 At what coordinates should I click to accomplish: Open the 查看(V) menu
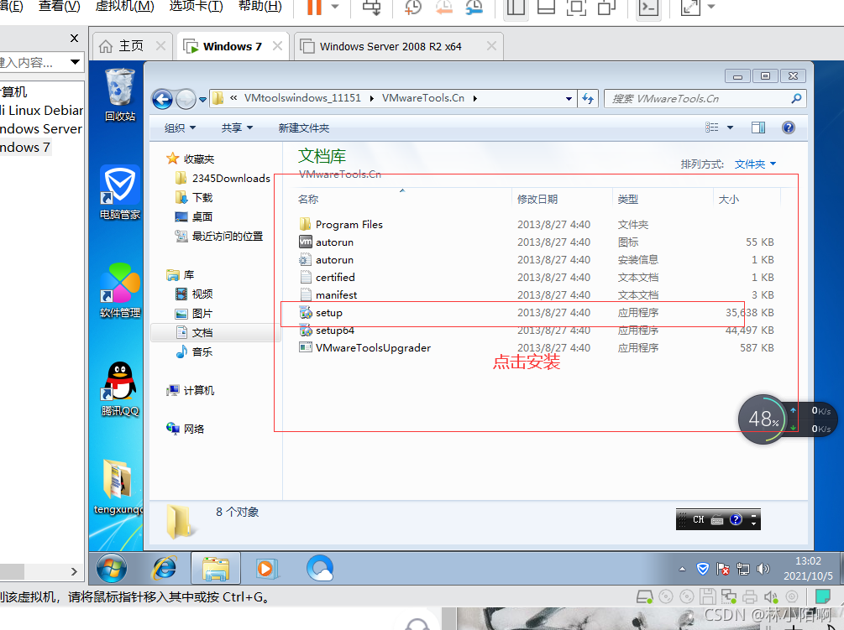60,7
